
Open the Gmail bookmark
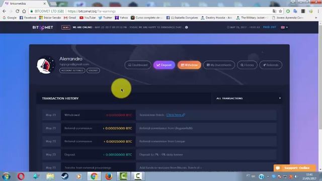click(x=70, y=18)
